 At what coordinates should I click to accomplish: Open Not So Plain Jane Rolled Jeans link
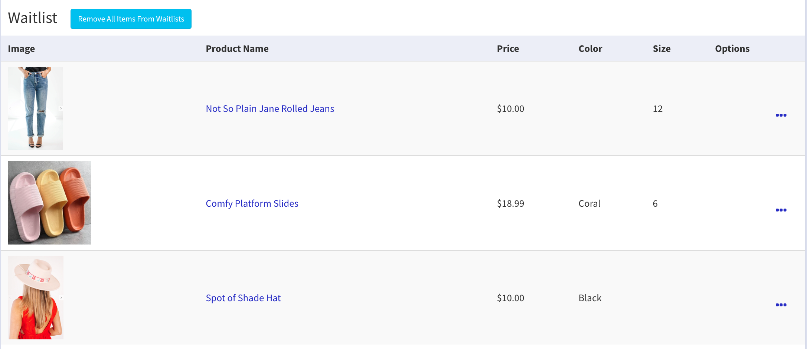click(270, 109)
